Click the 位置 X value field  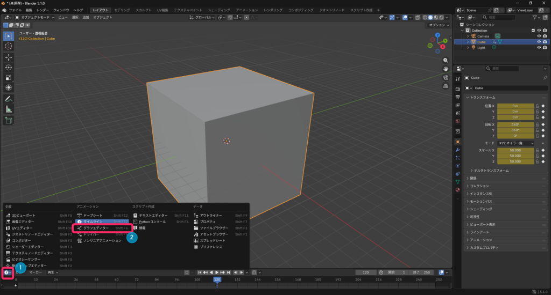click(515, 106)
